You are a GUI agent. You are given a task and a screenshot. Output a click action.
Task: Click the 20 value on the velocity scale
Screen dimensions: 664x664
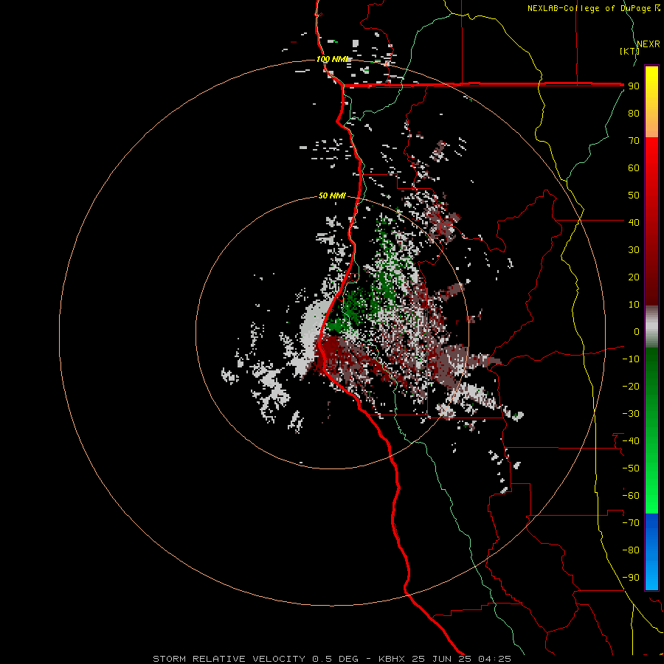coord(634,277)
